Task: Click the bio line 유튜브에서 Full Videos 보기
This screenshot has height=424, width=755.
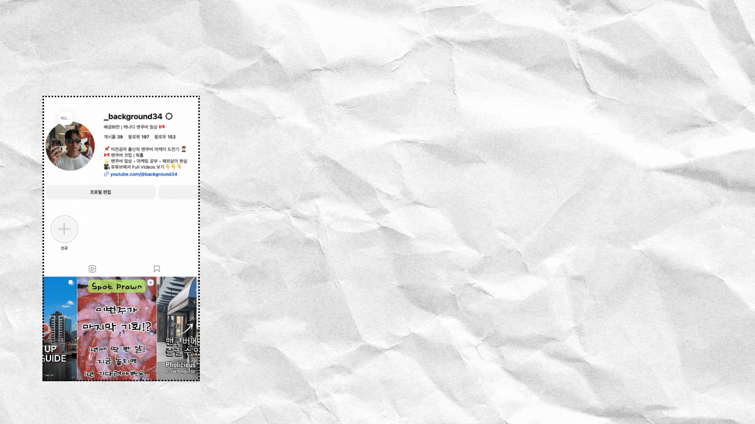Action: 142,167
